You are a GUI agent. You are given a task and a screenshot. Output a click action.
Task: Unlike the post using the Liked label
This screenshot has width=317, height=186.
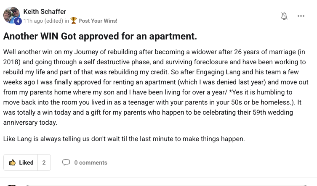26,162
